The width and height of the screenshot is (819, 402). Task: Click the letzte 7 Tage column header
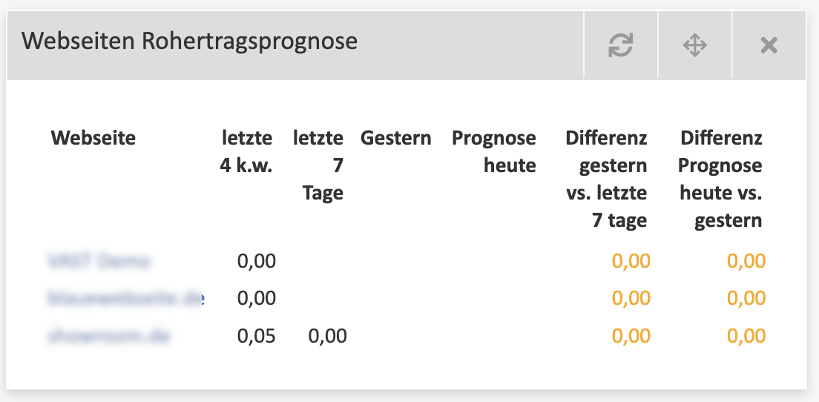point(318,165)
